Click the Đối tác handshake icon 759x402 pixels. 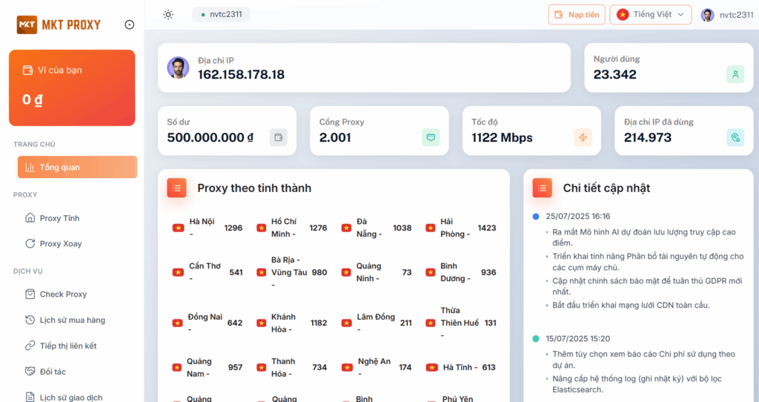click(30, 372)
